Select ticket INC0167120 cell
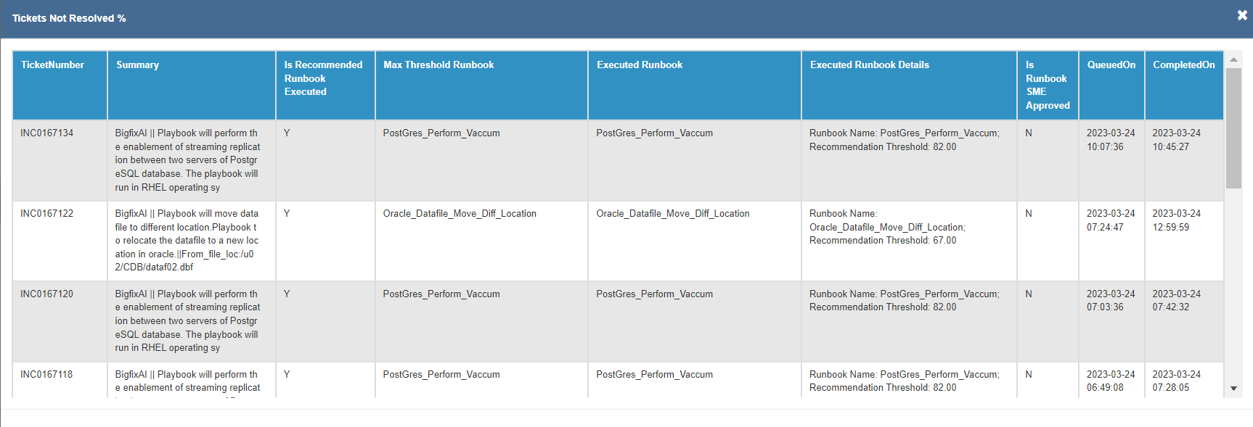1253x427 pixels. pyautogui.click(x=47, y=294)
